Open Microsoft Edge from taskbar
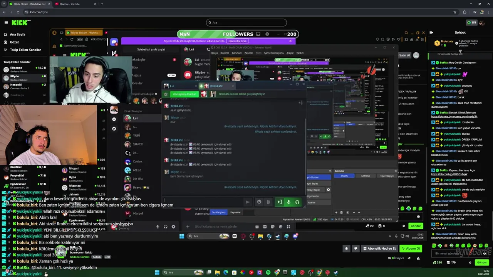The width and height of the screenshot is (493, 277). pyautogui.click(x=226, y=272)
